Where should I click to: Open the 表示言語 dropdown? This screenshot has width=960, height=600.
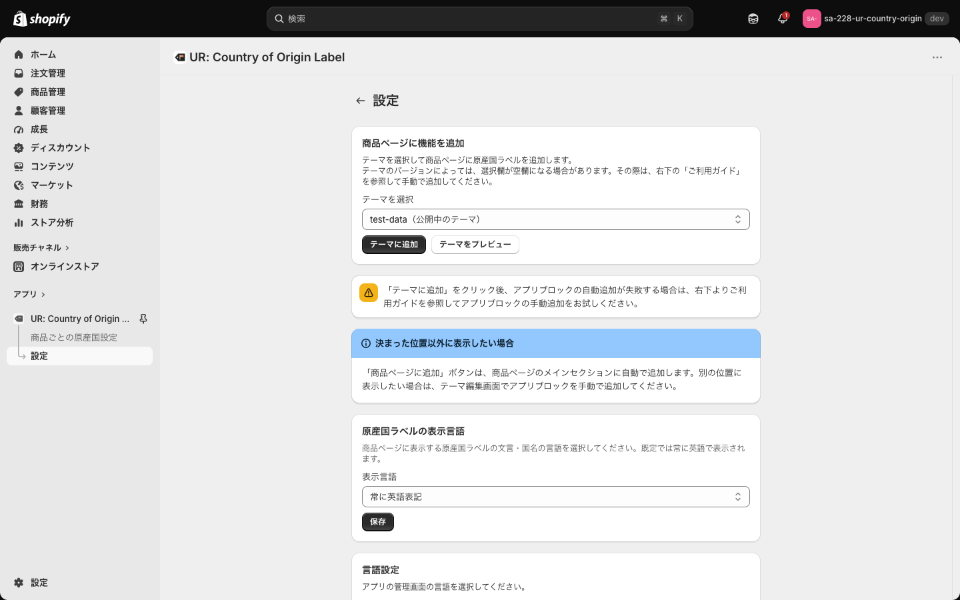click(x=556, y=497)
